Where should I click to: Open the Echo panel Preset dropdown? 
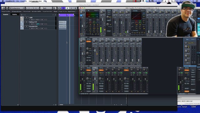click(x=193, y=40)
